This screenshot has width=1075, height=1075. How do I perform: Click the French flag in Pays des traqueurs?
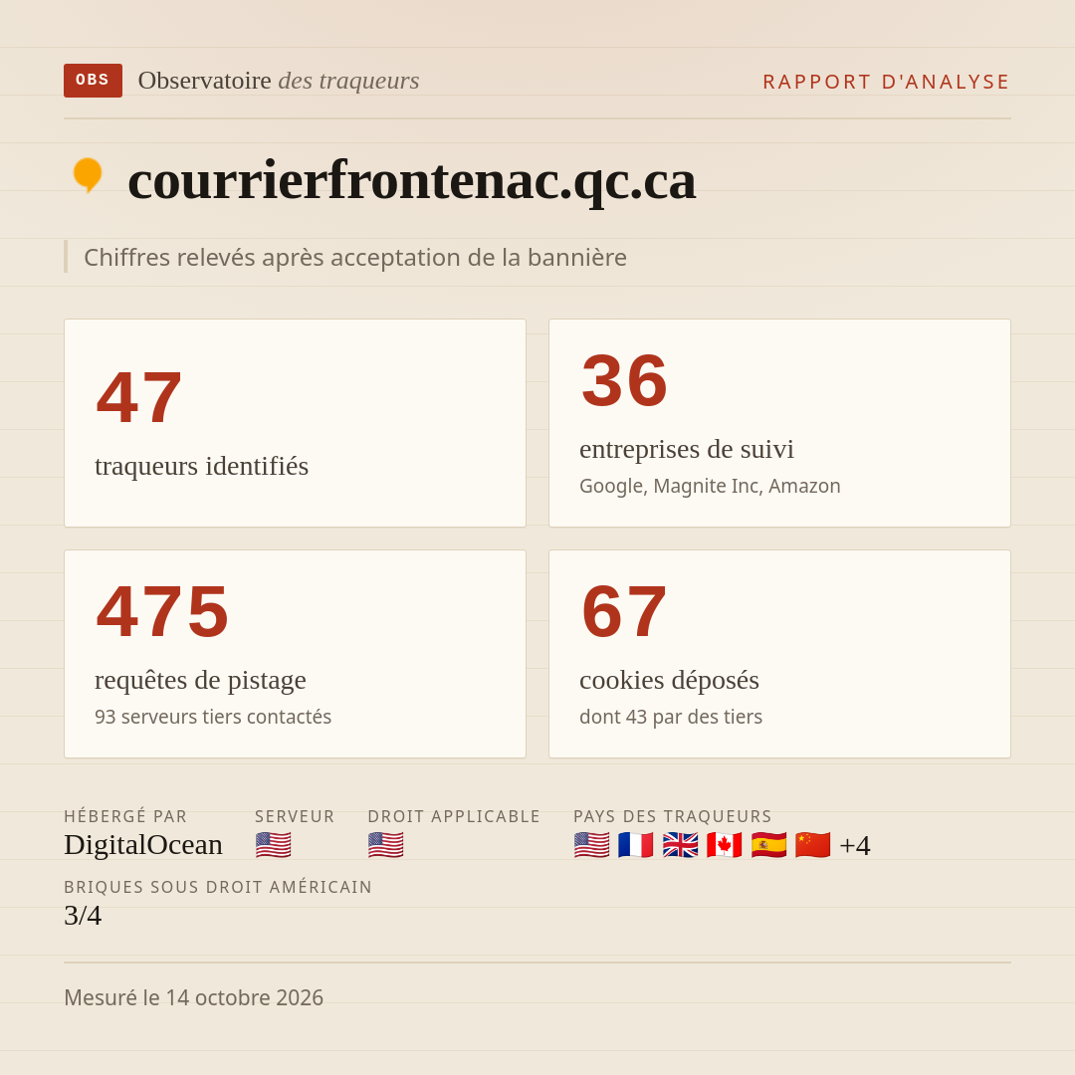coord(635,845)
